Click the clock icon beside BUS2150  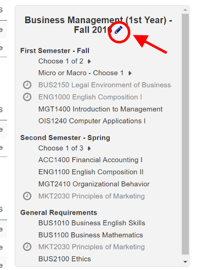[27, 85]
